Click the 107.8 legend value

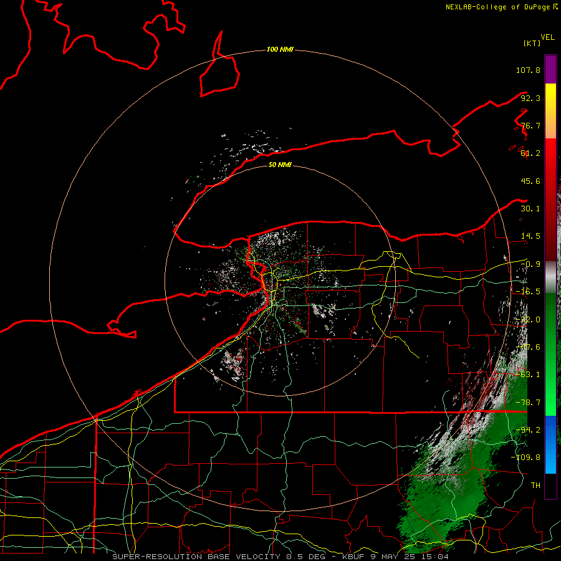tap(528, 70)
